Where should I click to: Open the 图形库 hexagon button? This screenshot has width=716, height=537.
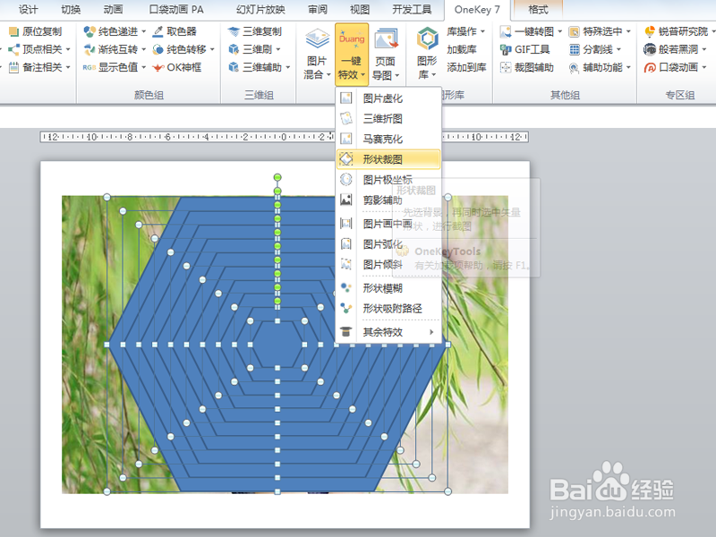[428, 54]
